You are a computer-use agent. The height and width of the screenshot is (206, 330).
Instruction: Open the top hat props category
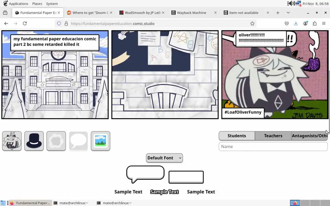[x=34, y=141]
